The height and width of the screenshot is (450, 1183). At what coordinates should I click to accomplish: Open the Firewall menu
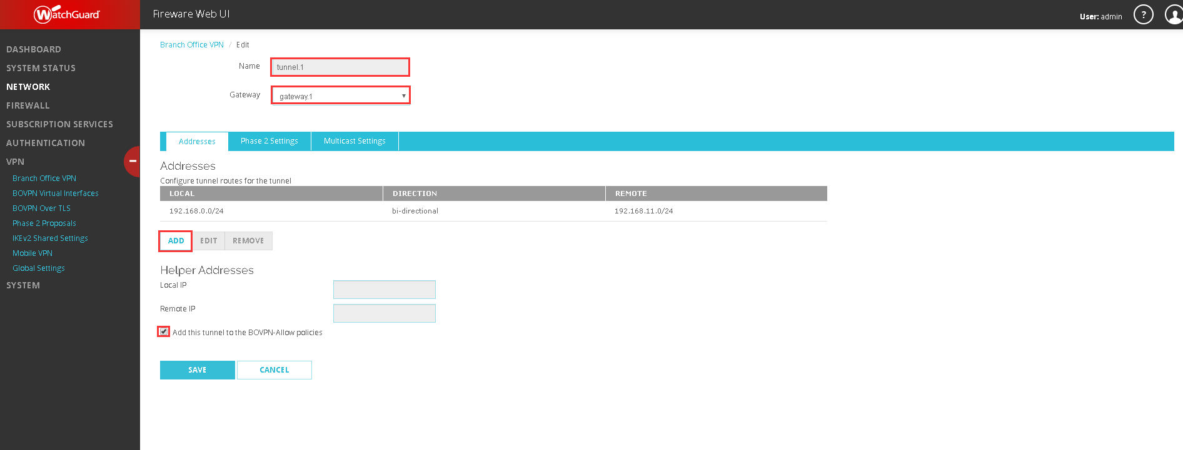pyautogui.click(x=28, y=105)
